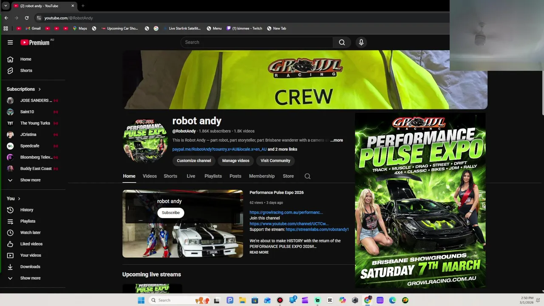
Task: Open the youtube.com/channel/UCTCw link
Action: [289, 224]
